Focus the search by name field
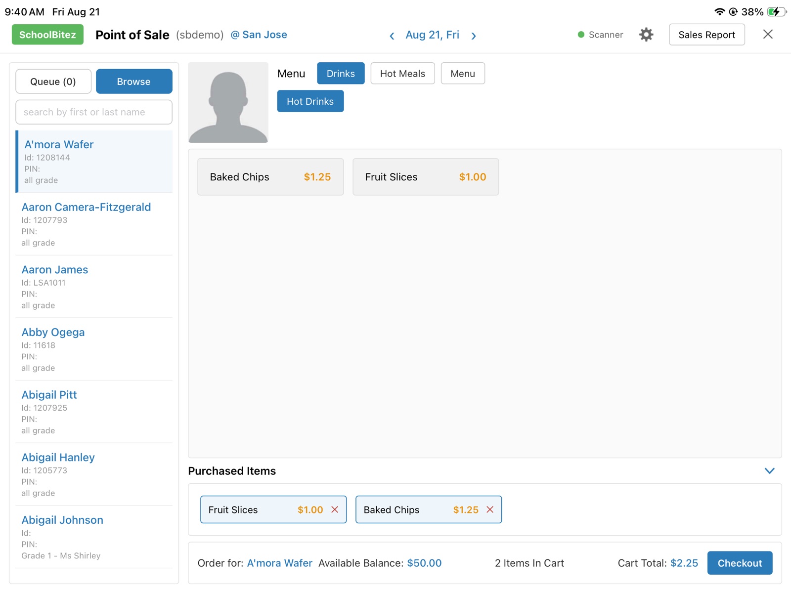Viewport: 791px width, 593px height. (94, 112)
